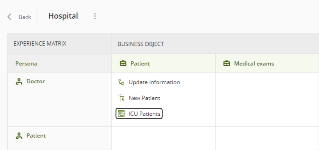Select the Patient persona row label

pyautogui.click(x=36, y=135)
